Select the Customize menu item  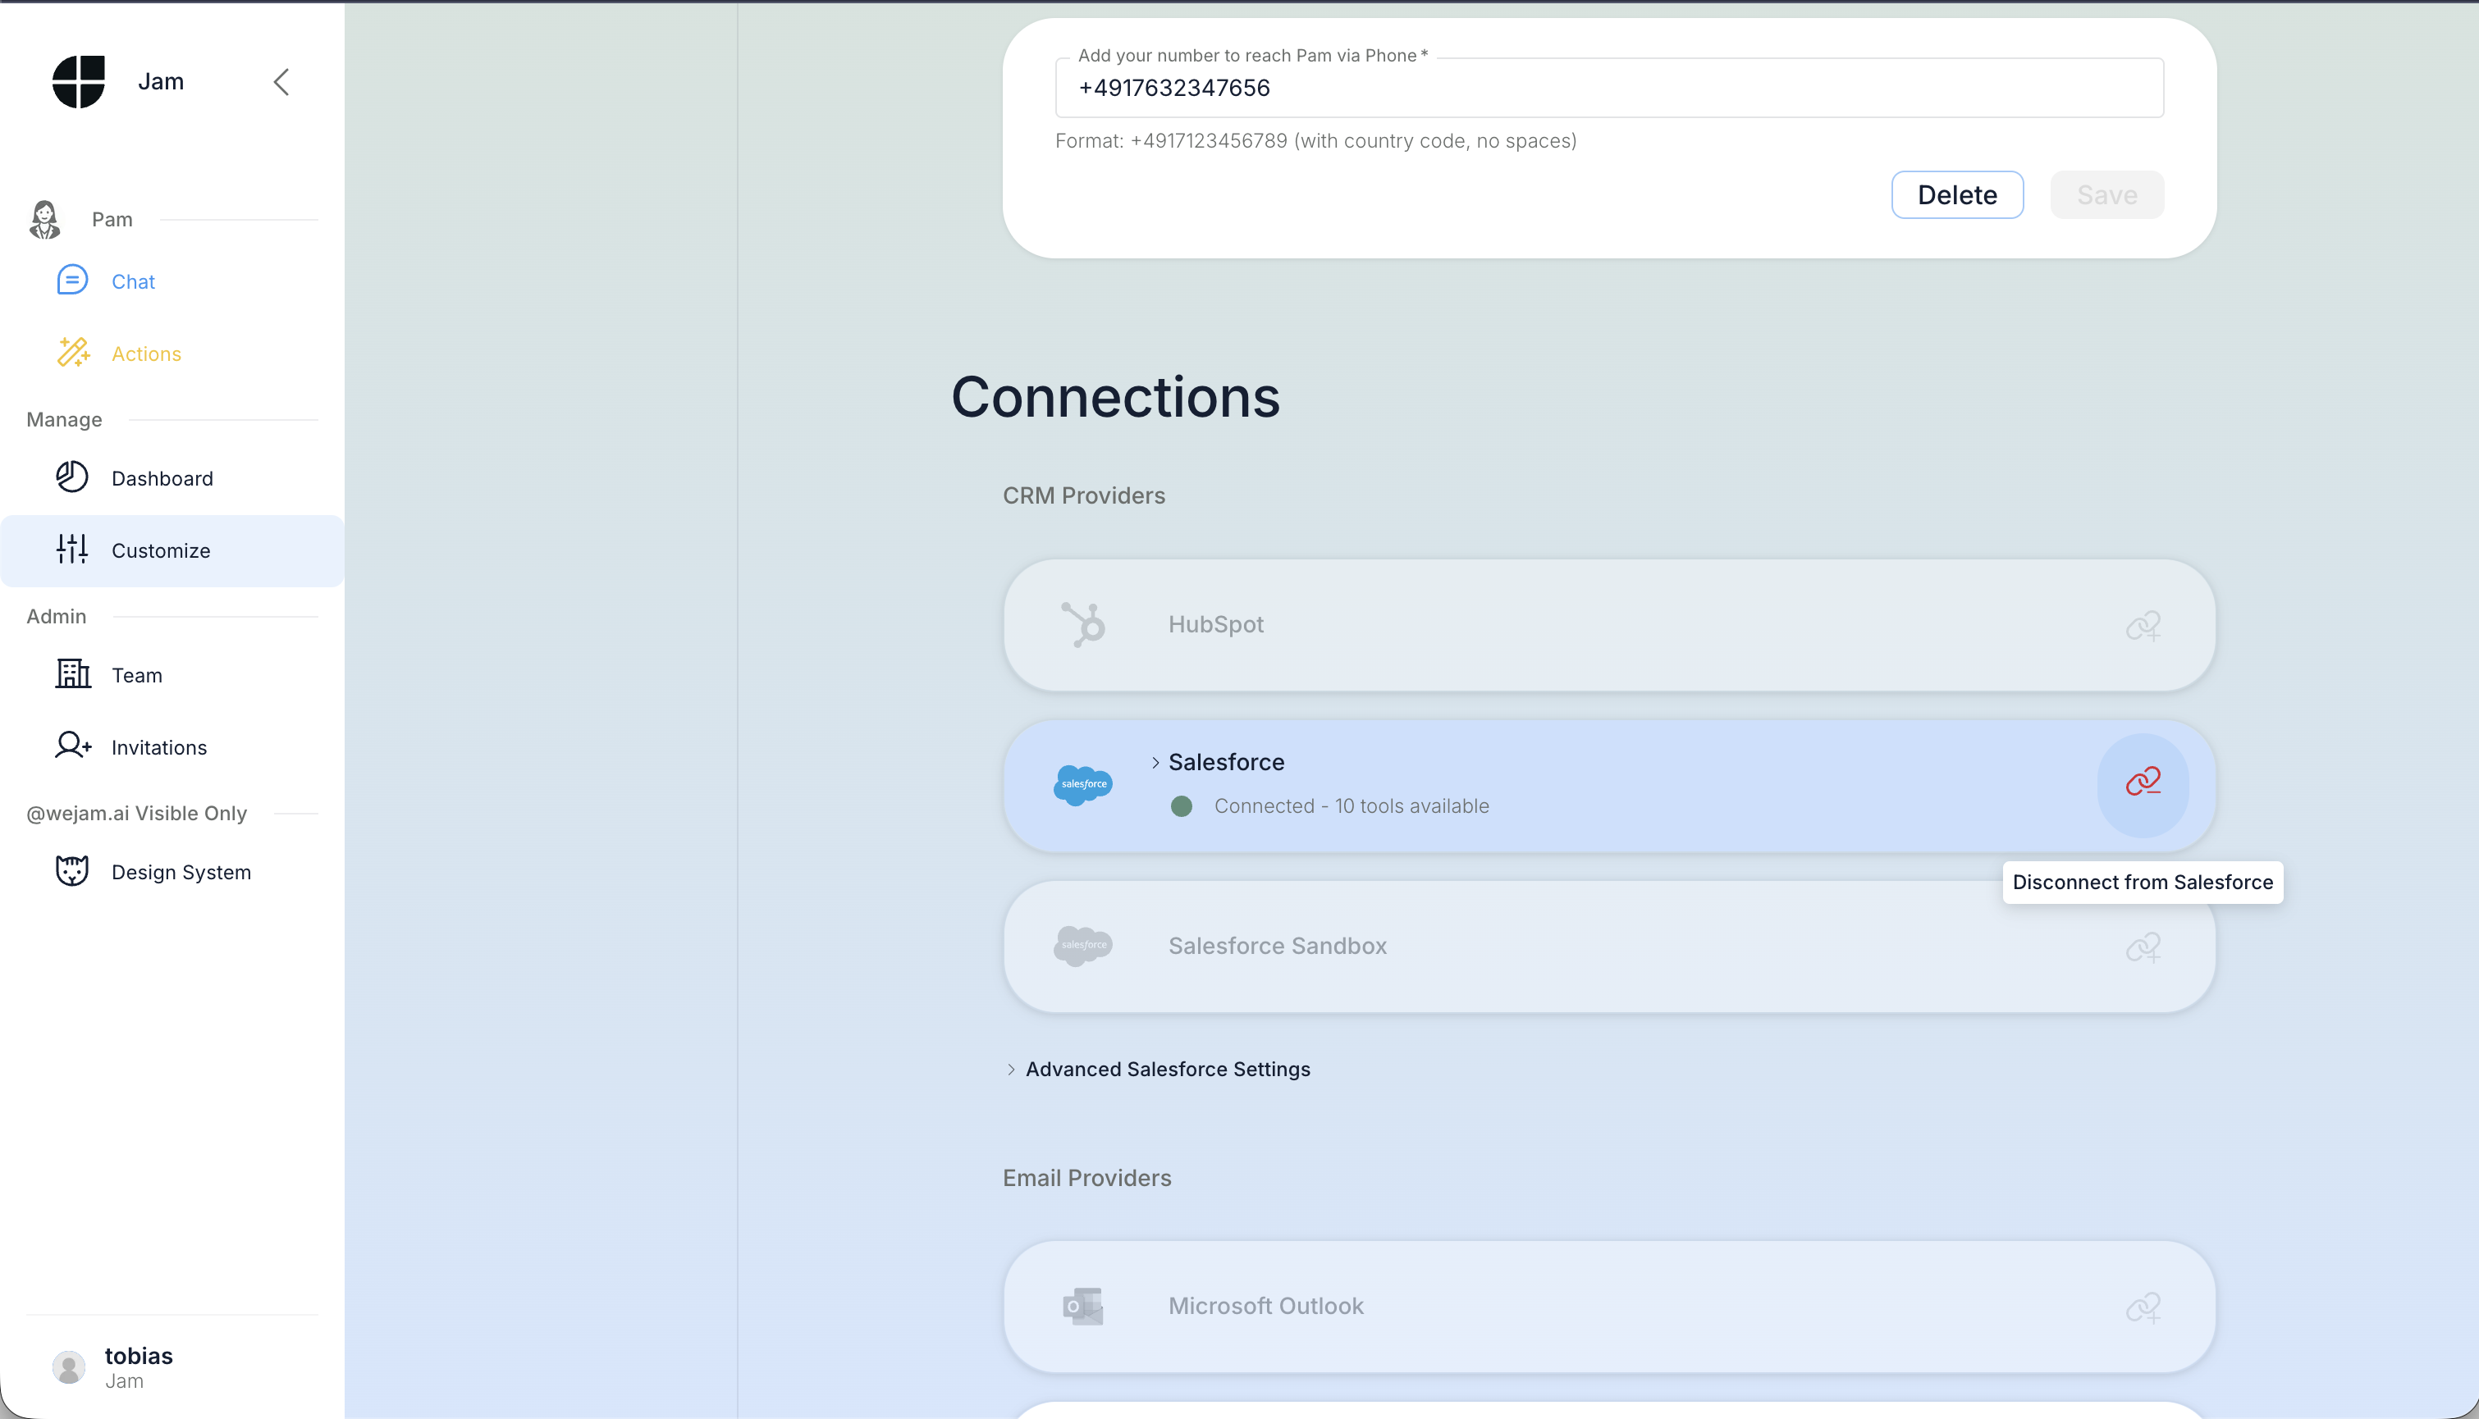[x=172, y=550]
